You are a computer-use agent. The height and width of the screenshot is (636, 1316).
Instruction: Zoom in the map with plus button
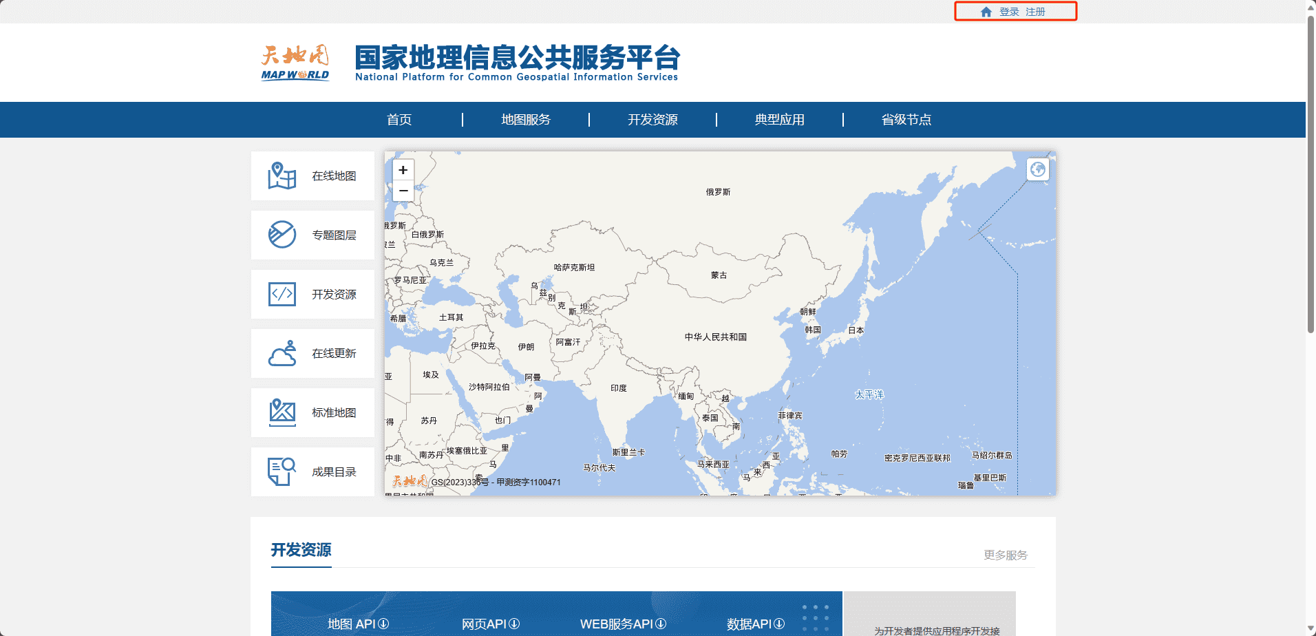coord(403,170)
